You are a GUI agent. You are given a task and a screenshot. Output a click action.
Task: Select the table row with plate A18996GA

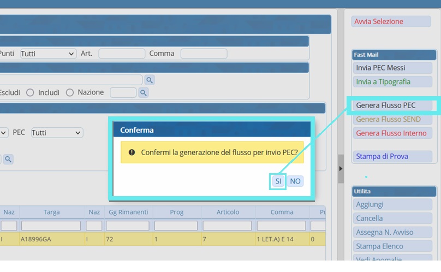pyautogui.click(x=51, y=239)
